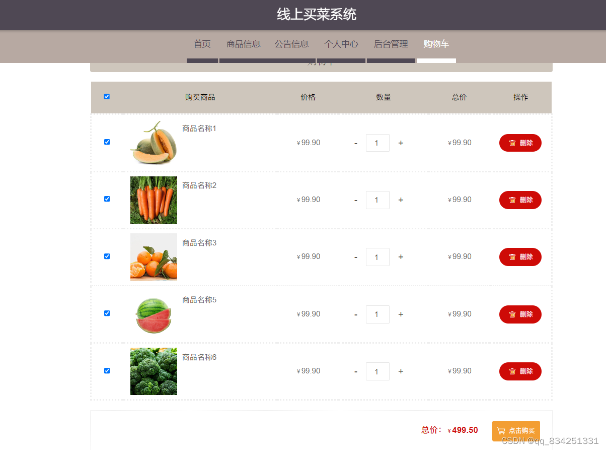Click the 数量 column header
This screenshot has height=450, width=606.
(x=384, y=97)
